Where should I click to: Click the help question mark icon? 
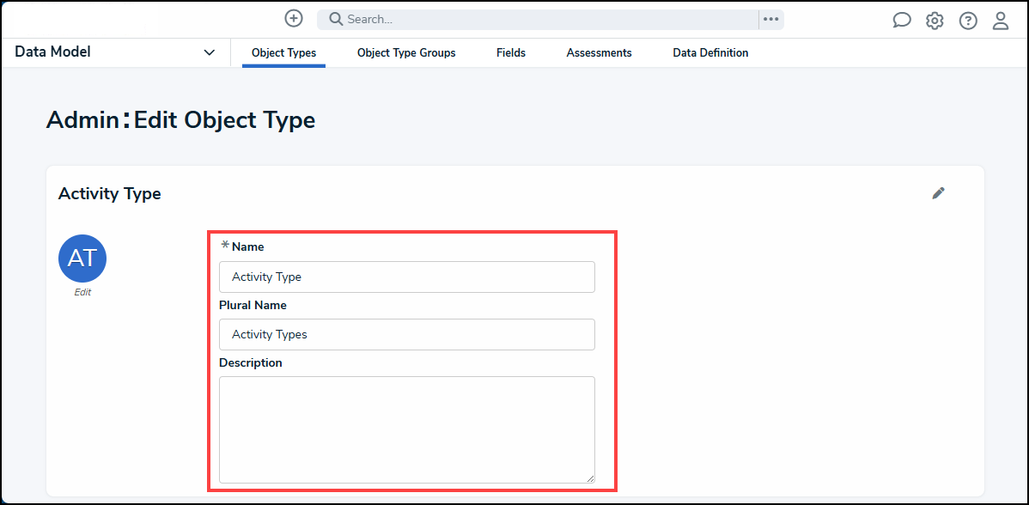click(967, 20)
